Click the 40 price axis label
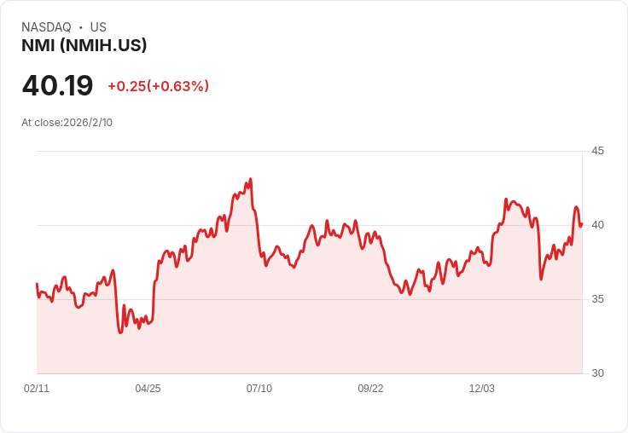 click(x=597, y=225)
